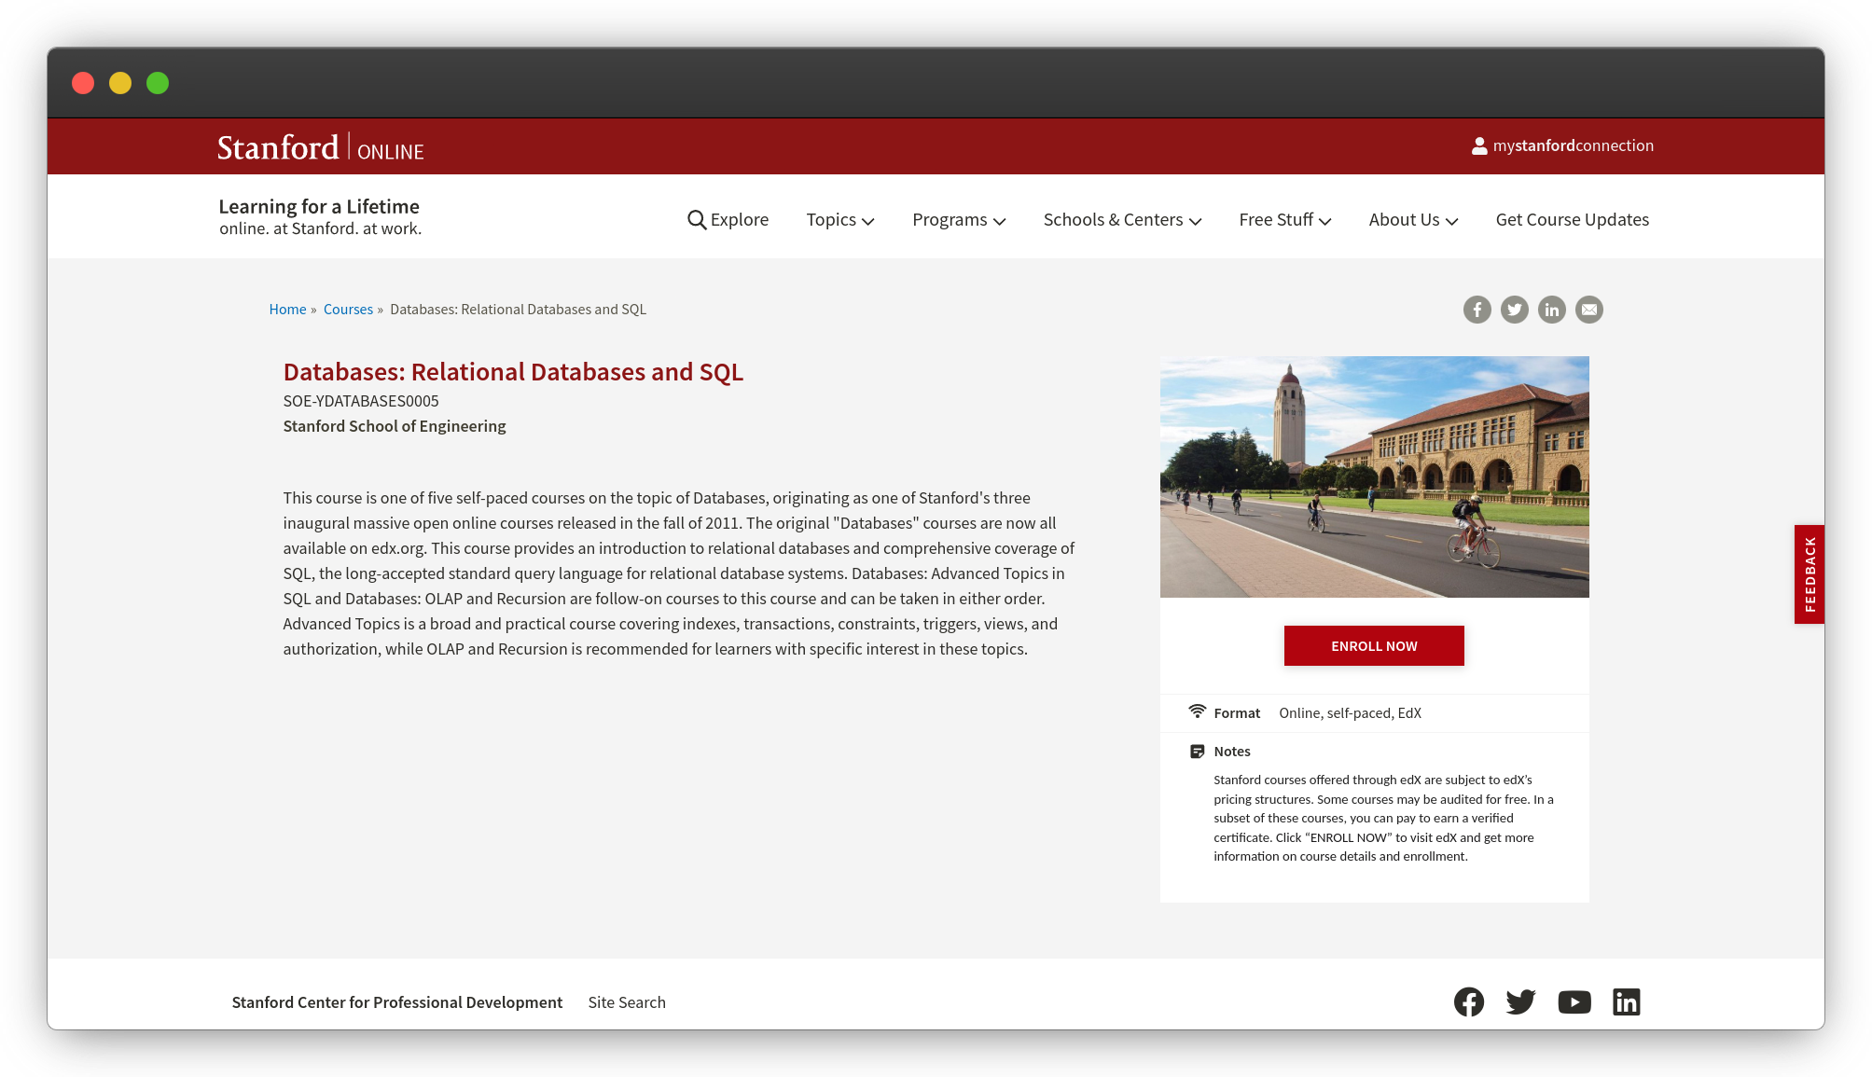Maximize the window with the green button
The height and width of the screenshot is (1077, 1872).
158,83
